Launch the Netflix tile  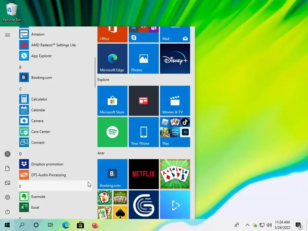point(143,174)
